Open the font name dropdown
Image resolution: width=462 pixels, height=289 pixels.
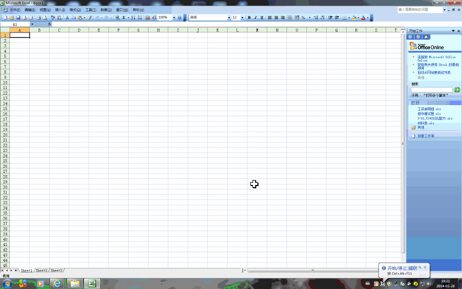[x=229, y=18]
